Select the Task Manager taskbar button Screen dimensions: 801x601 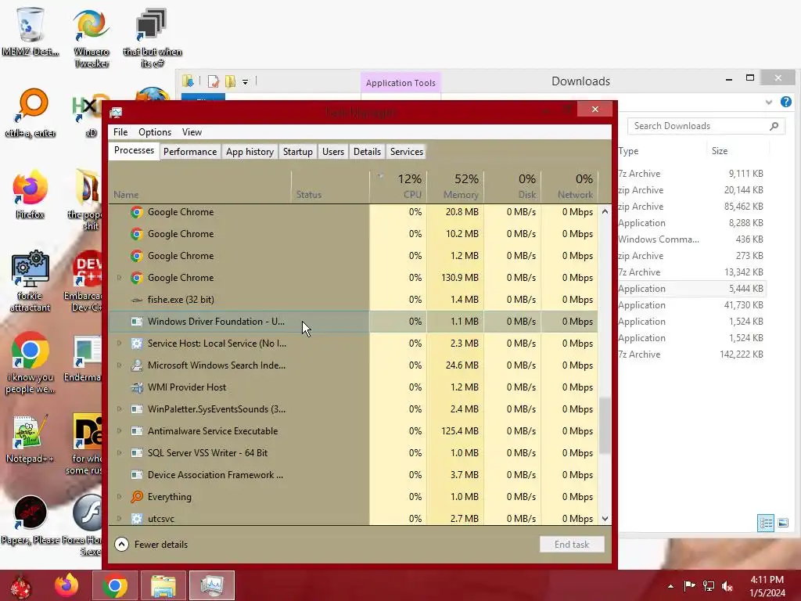pyautogui.click(x=212, y=586)
